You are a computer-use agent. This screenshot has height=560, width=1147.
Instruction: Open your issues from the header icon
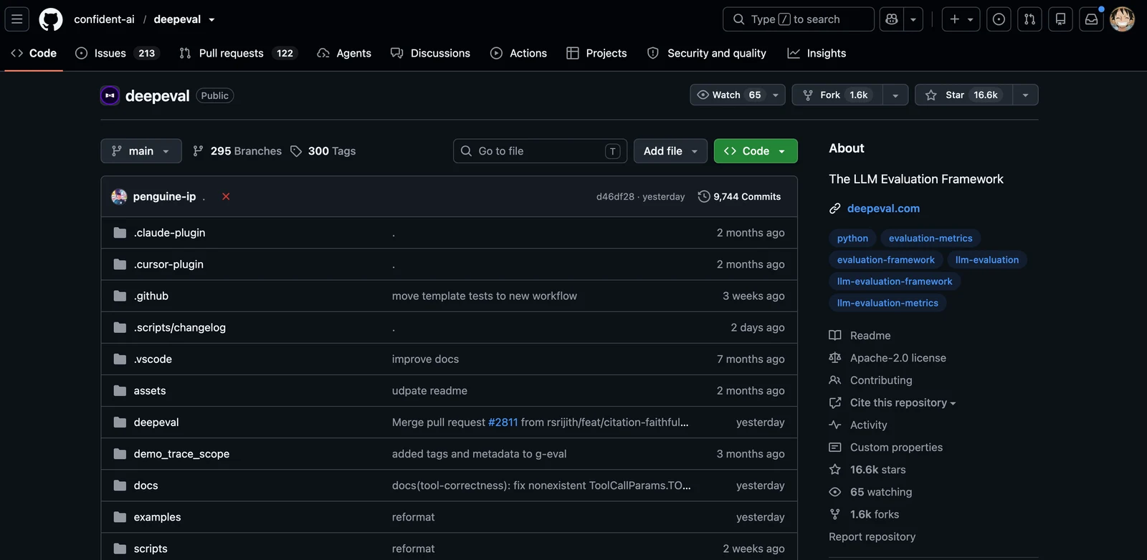[x=999, y=19]
